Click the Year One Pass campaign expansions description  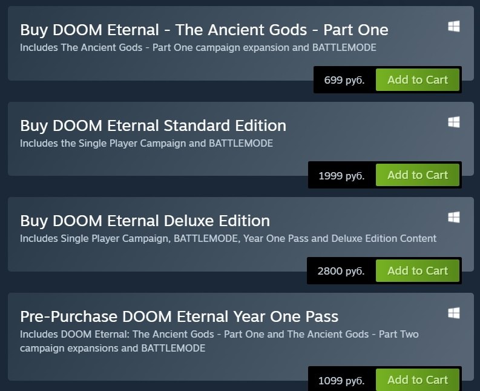pyautogui.click(x=219, y=341)
